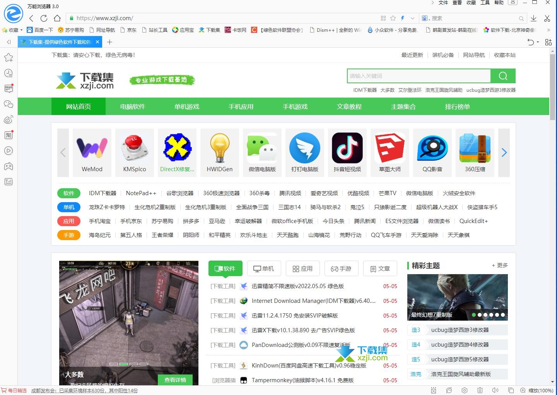Toggle the sound icon in the status bar

pos(495,390)
